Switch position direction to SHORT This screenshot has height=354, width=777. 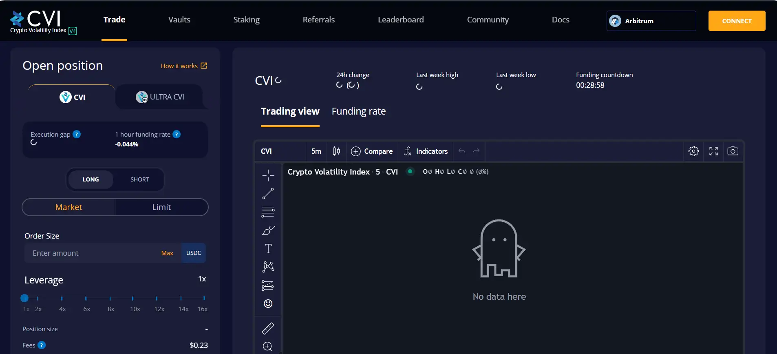click(139, 179)
